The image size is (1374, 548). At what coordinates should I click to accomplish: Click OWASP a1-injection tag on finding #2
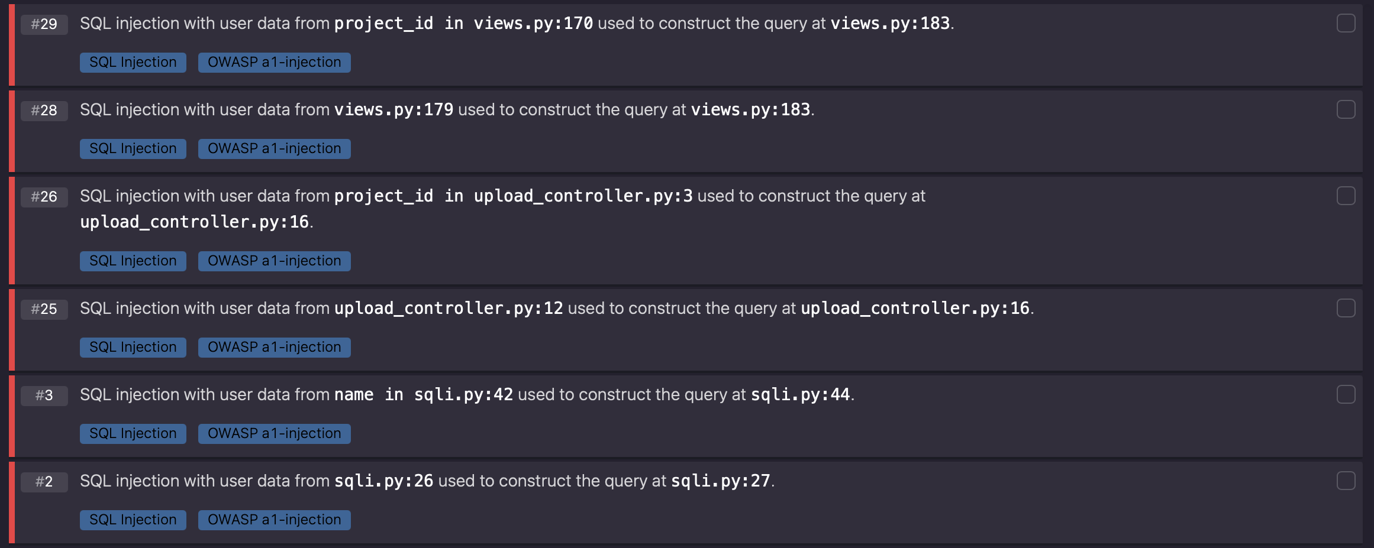coord(275,520)
